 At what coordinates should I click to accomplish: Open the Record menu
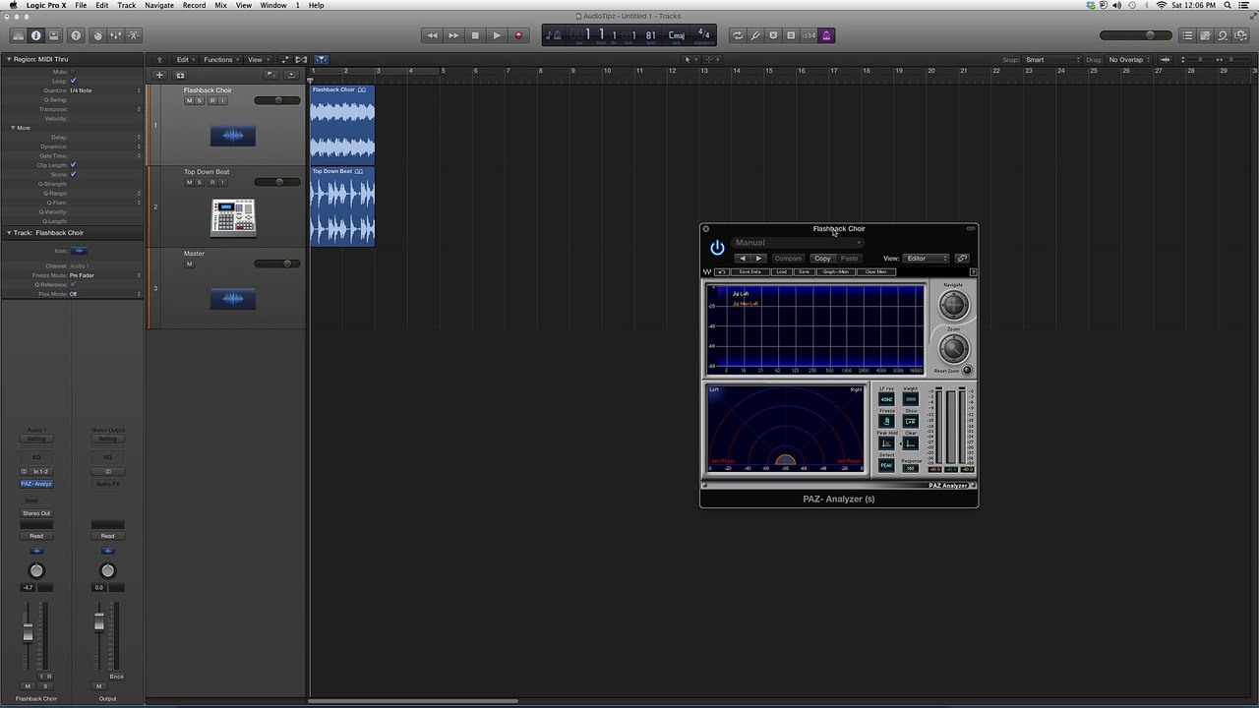(x=194, y=5)
